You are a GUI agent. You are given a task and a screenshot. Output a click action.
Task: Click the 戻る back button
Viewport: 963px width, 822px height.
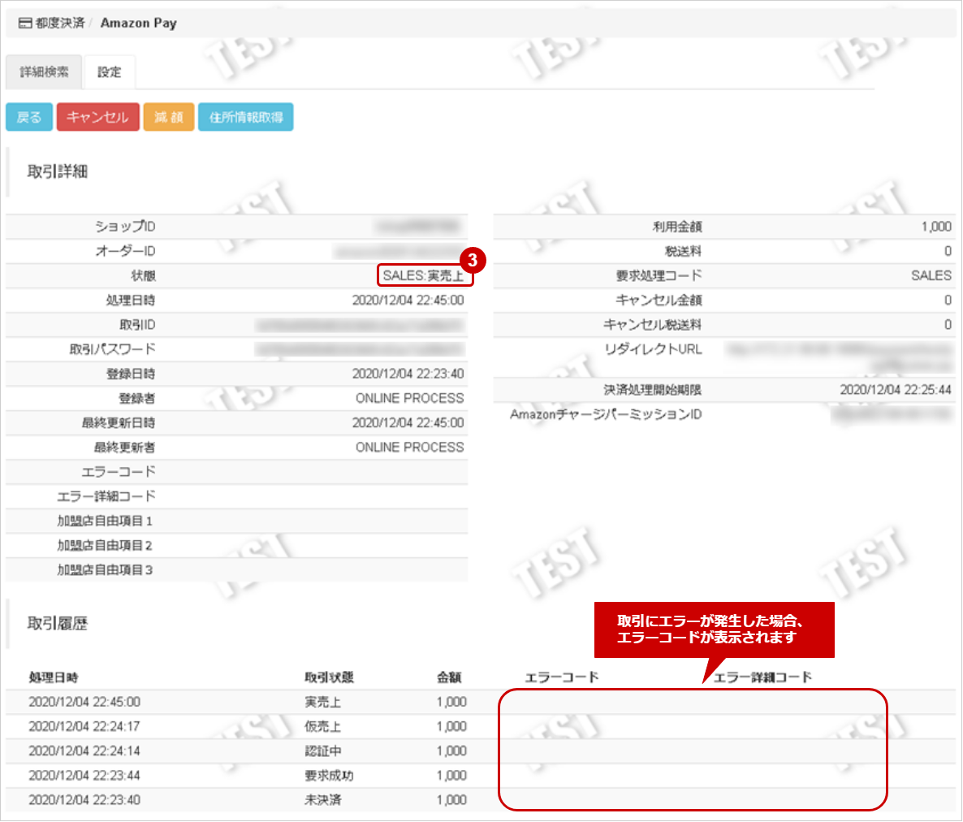tap(28, 117)
